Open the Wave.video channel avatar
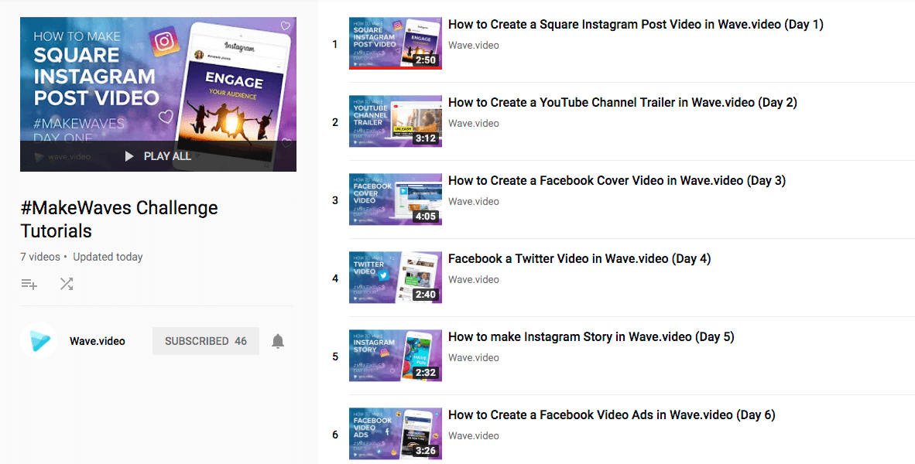 pos(39,341)
